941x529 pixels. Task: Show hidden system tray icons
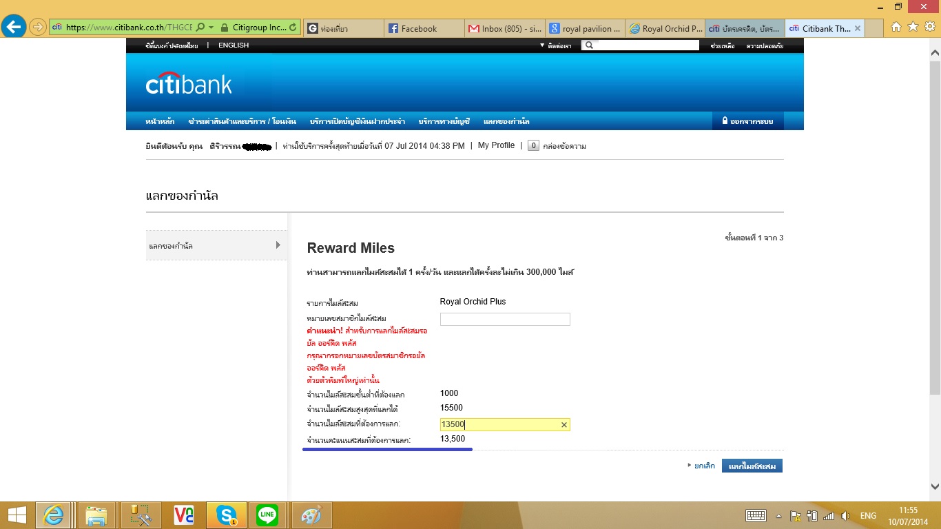click(x=778, y=516)
